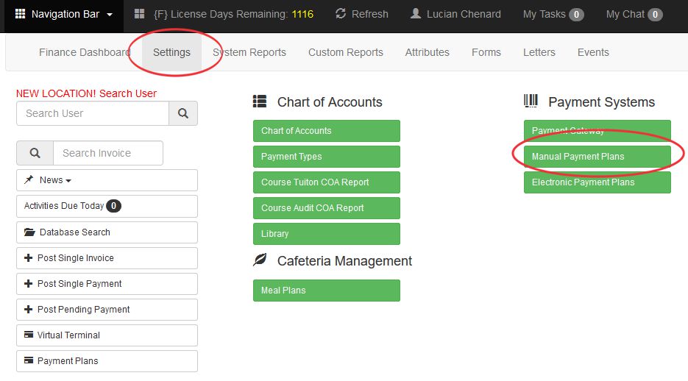Click the Cafeteria Management heading
This screenshot has height=381, width=688.
[x=344, y=261]
